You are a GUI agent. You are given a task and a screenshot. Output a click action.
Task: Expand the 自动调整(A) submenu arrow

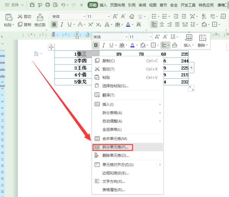click(x=160, y=121)
